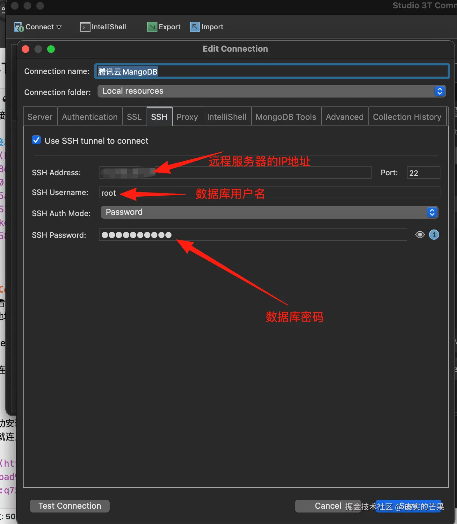The height and width of the screenshot is (524, 457).
Task: Open the Connection folder dropdown
Action: (272, 91)
